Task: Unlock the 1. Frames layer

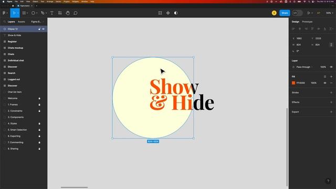Action: [x=39, y=104]
